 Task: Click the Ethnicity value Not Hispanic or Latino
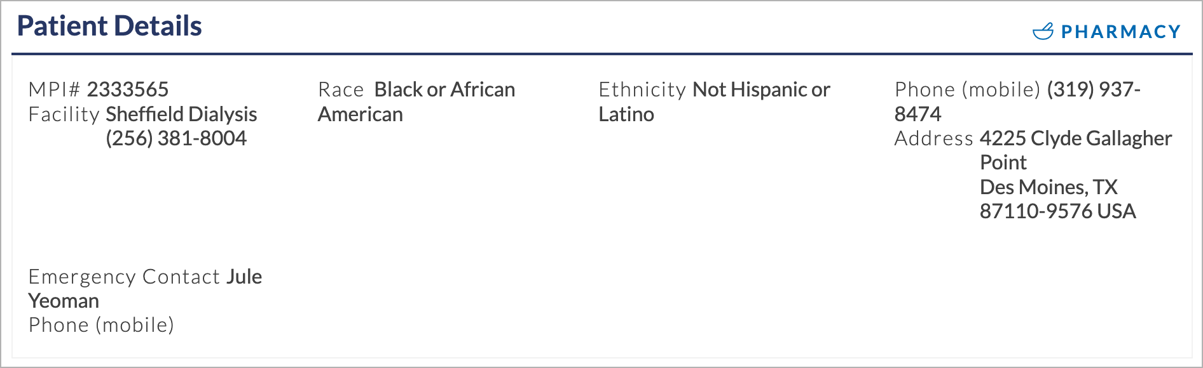[715, 102]
